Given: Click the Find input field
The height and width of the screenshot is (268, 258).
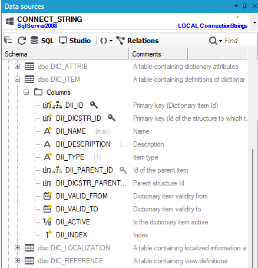Looking at the screenshot, I should [240, 41].
